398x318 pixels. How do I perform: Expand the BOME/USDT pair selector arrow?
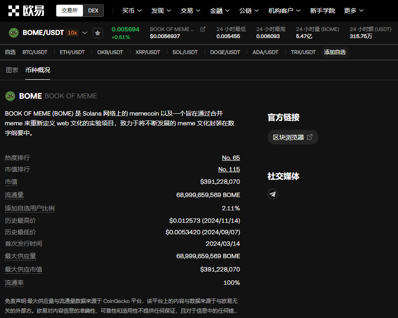[85, 33]
